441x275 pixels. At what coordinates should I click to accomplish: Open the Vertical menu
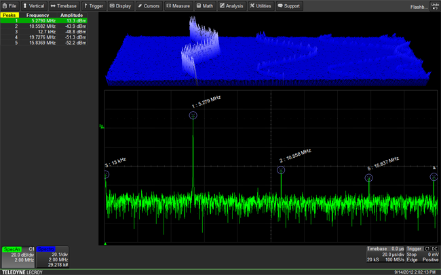pyautogui.click(x=33, y=6)
